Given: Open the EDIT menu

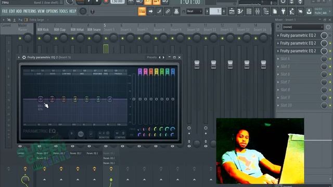Looking at the screenshot, I should [12, 11].
